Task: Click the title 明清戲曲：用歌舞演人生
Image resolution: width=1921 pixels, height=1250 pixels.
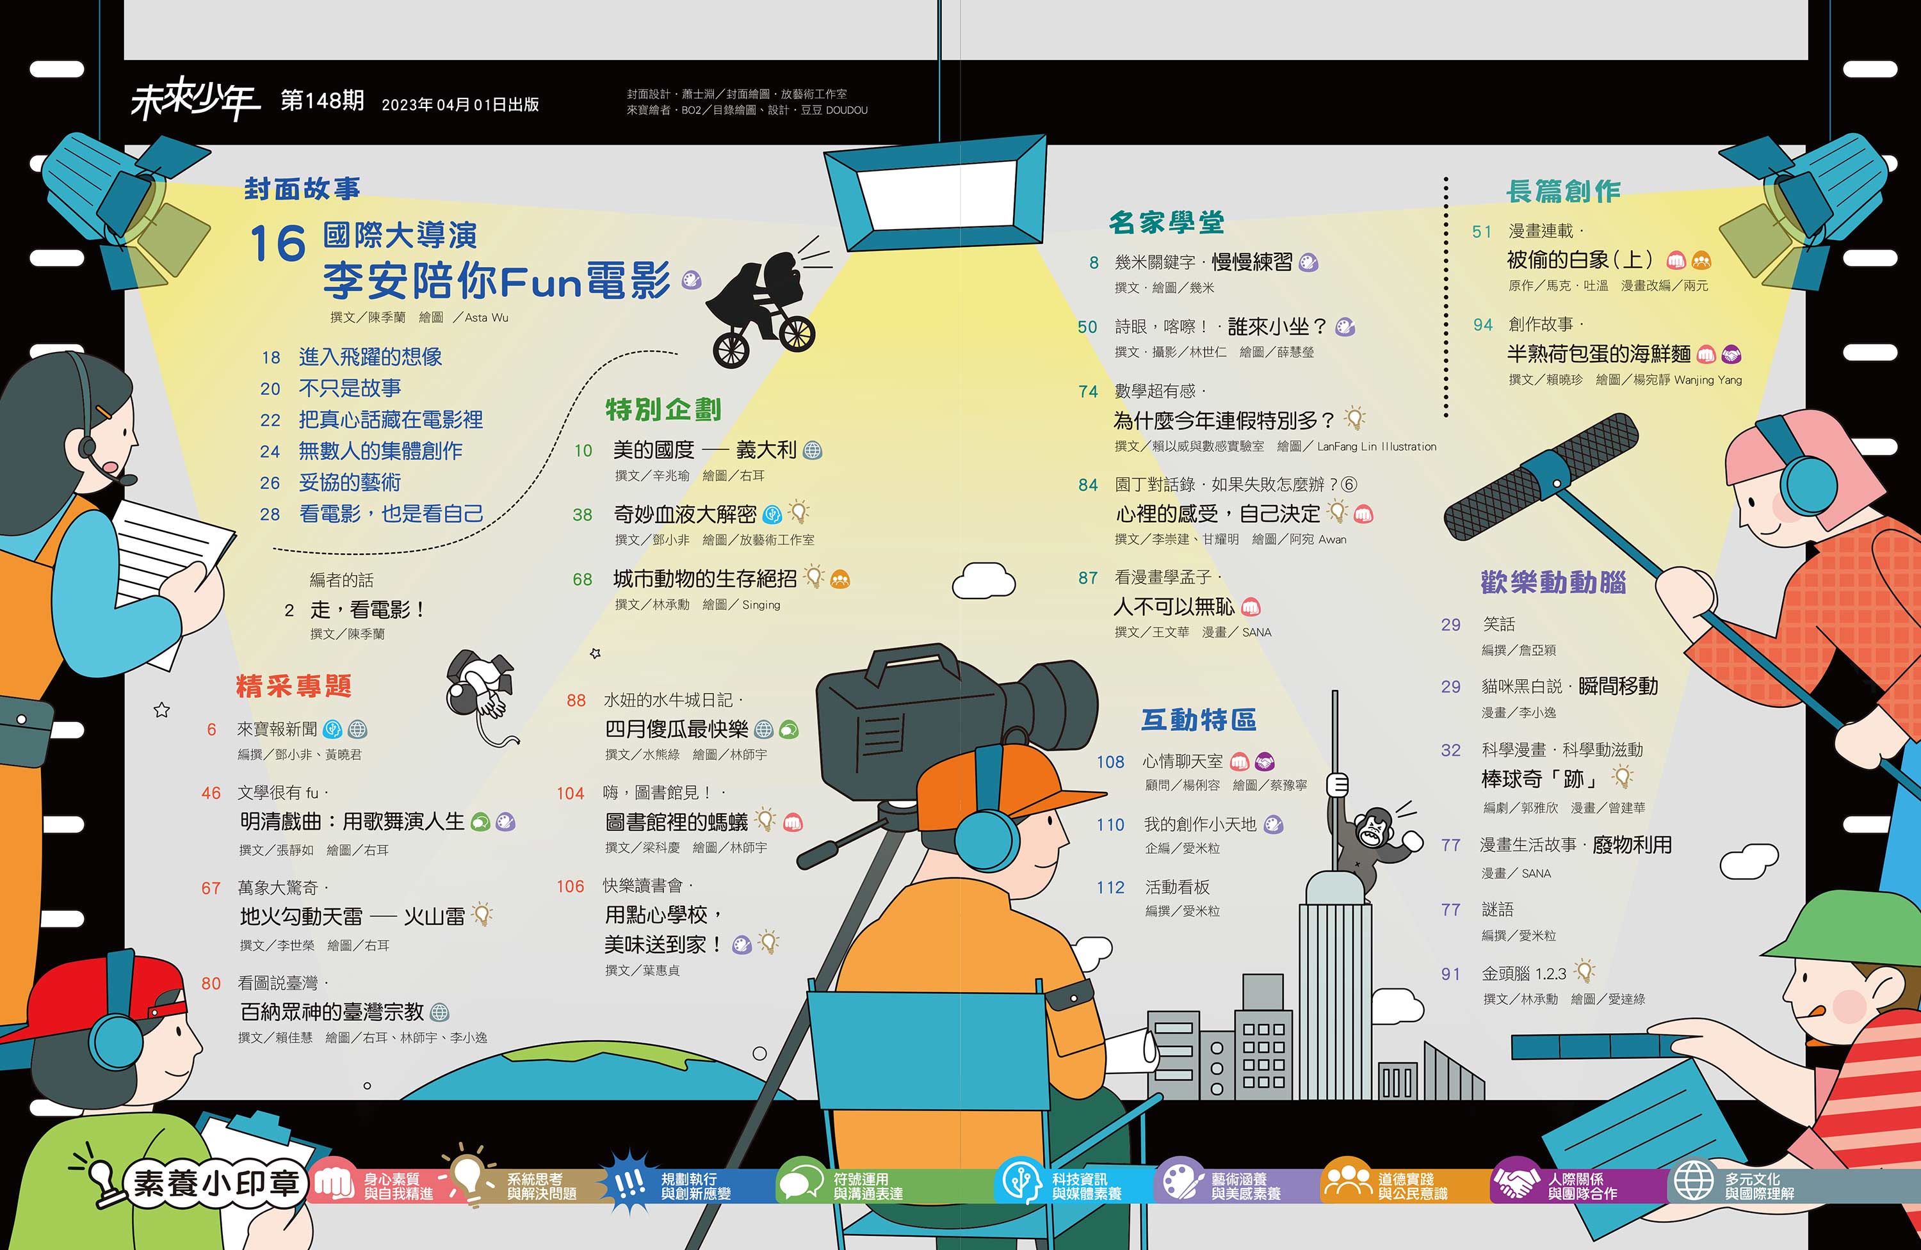Action: [352, 822]
